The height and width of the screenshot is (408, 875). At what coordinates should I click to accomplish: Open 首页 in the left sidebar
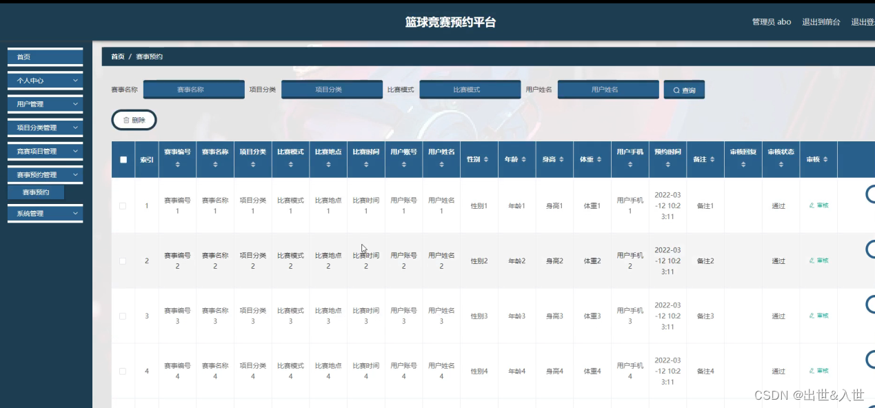(45, 57)
